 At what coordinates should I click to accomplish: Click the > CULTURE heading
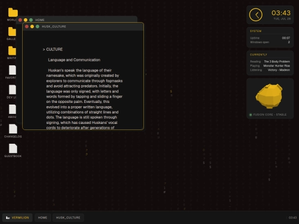(x=53, y=49)
